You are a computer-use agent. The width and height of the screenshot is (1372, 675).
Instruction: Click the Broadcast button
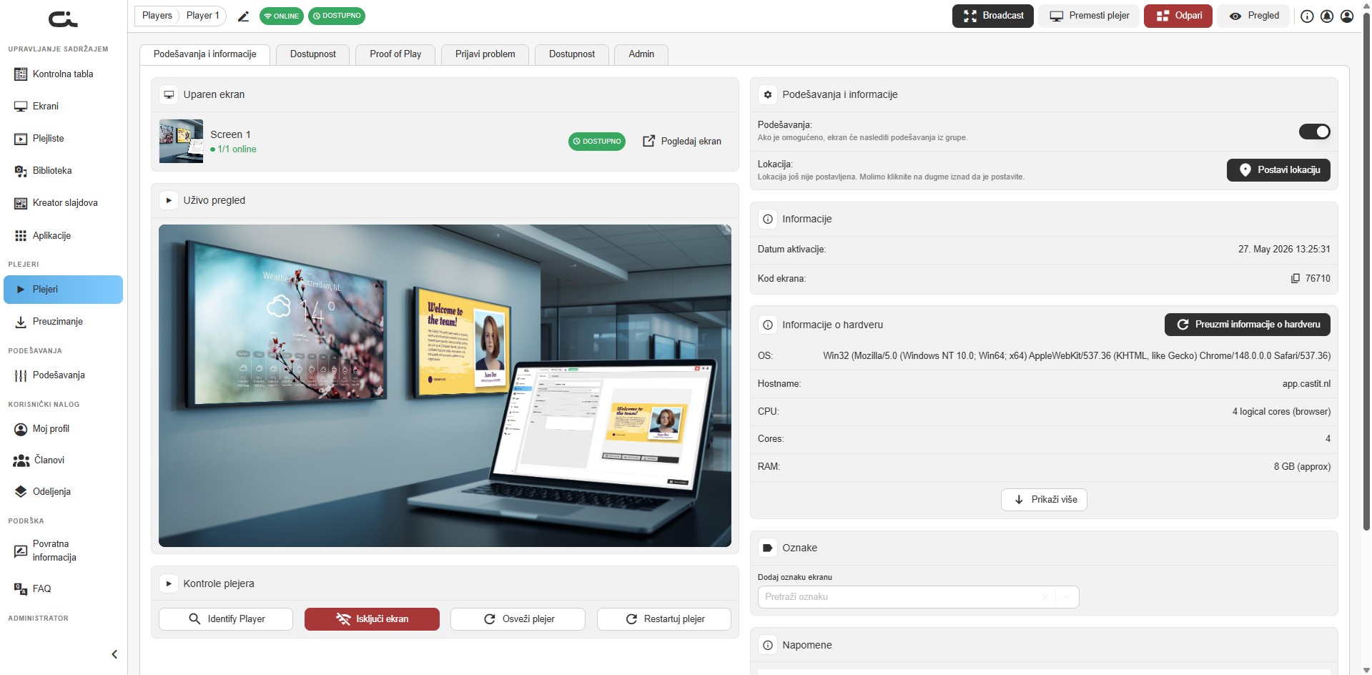993,16
